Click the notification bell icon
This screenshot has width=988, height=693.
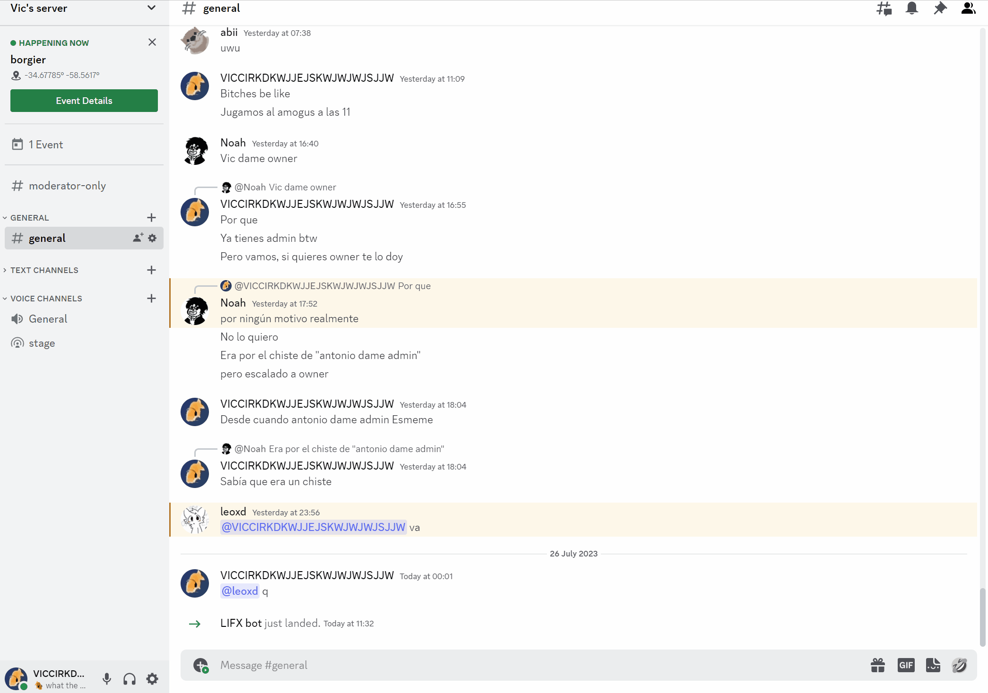[911, 9]
